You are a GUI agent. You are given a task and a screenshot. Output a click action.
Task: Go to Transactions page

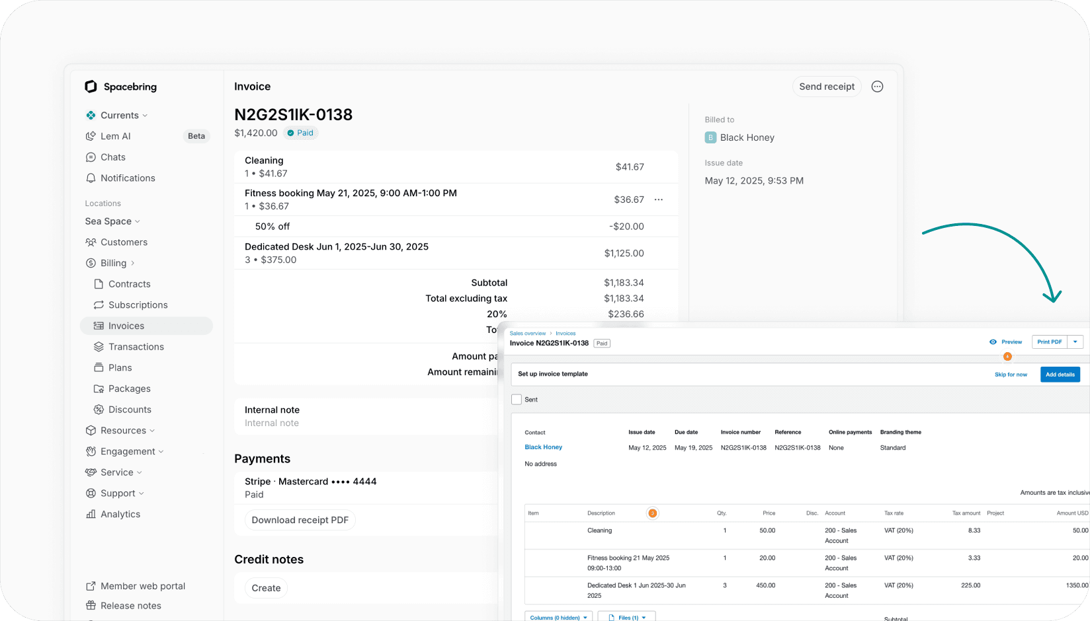tap(136, 347)
